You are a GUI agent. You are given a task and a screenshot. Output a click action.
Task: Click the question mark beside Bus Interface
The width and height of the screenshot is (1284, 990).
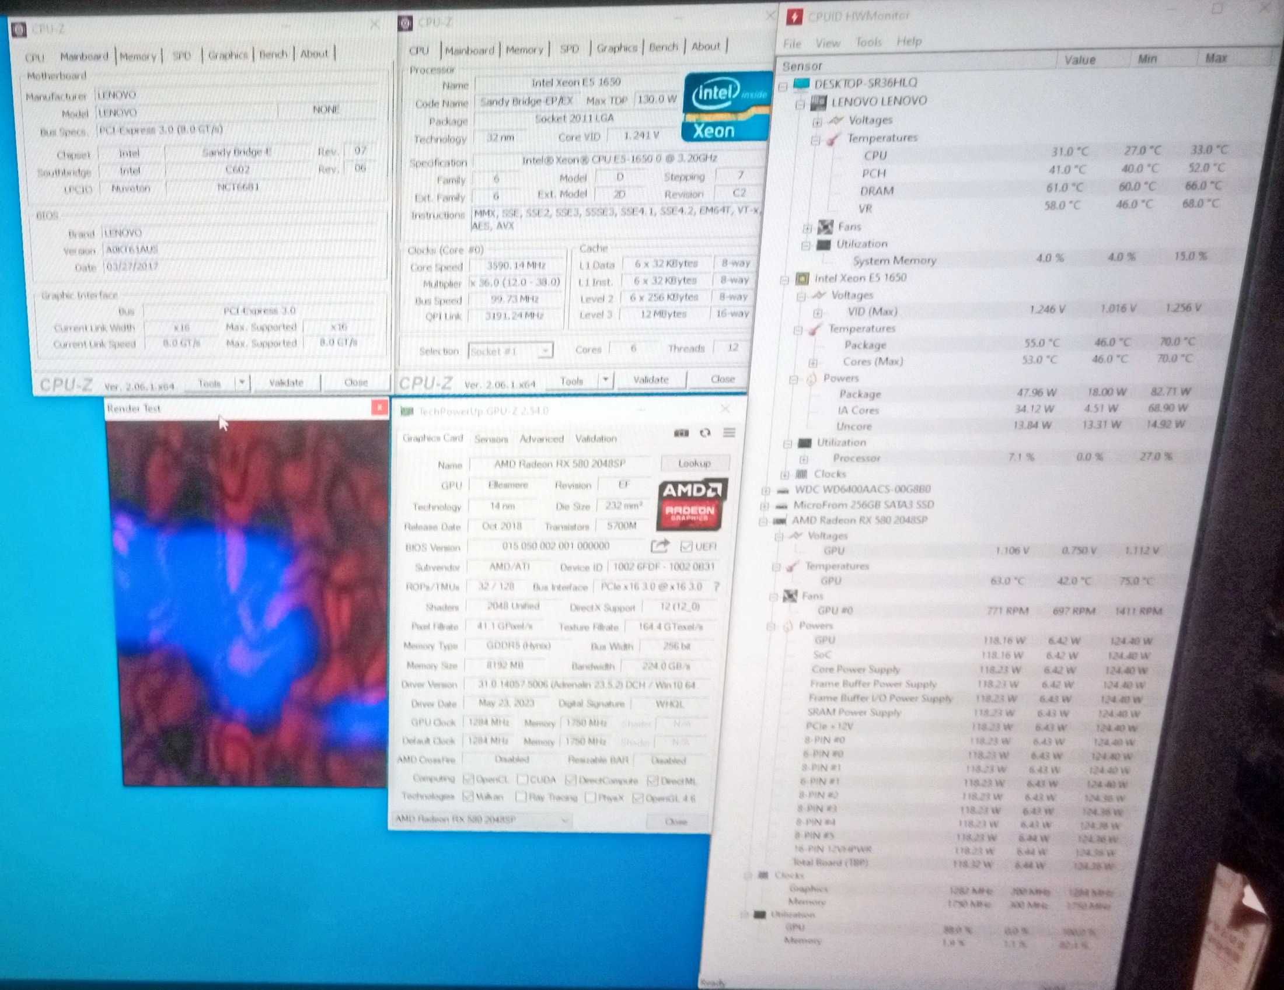click(716, 586)
